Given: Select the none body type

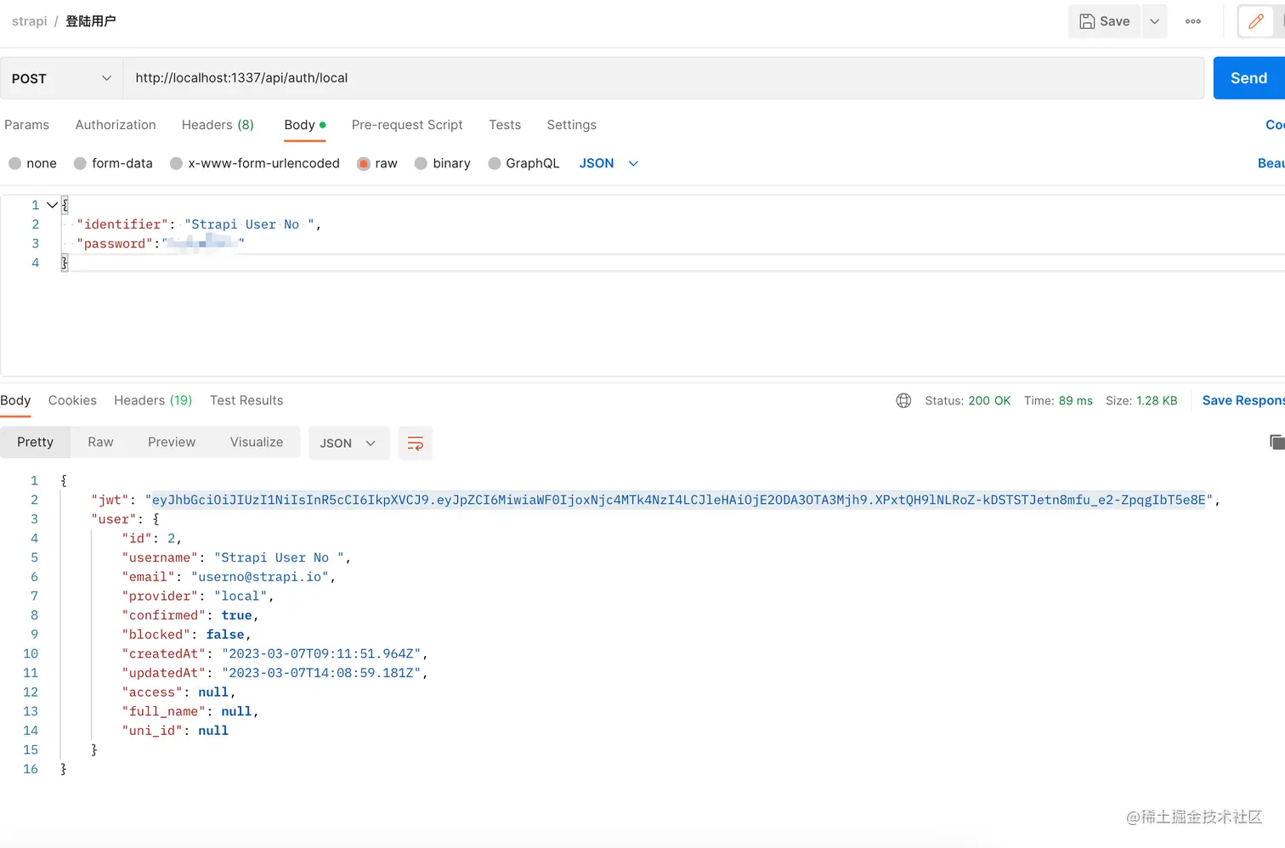Looking at the screenshot, I should (32, 163).
